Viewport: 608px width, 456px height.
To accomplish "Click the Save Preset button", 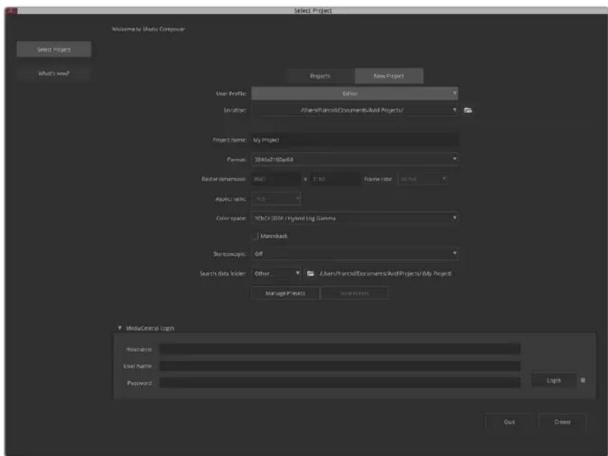I will [x=354, y=294].
